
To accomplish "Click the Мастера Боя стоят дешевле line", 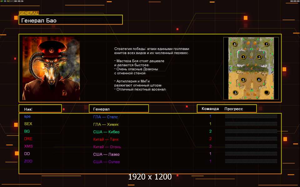I will pyautogui.click(x=139, y=61).
